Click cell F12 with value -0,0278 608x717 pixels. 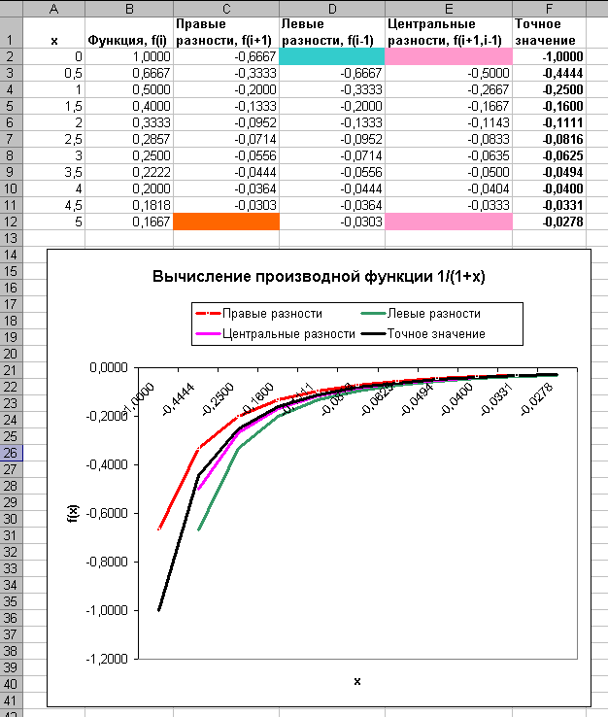[x=549, y=222]
